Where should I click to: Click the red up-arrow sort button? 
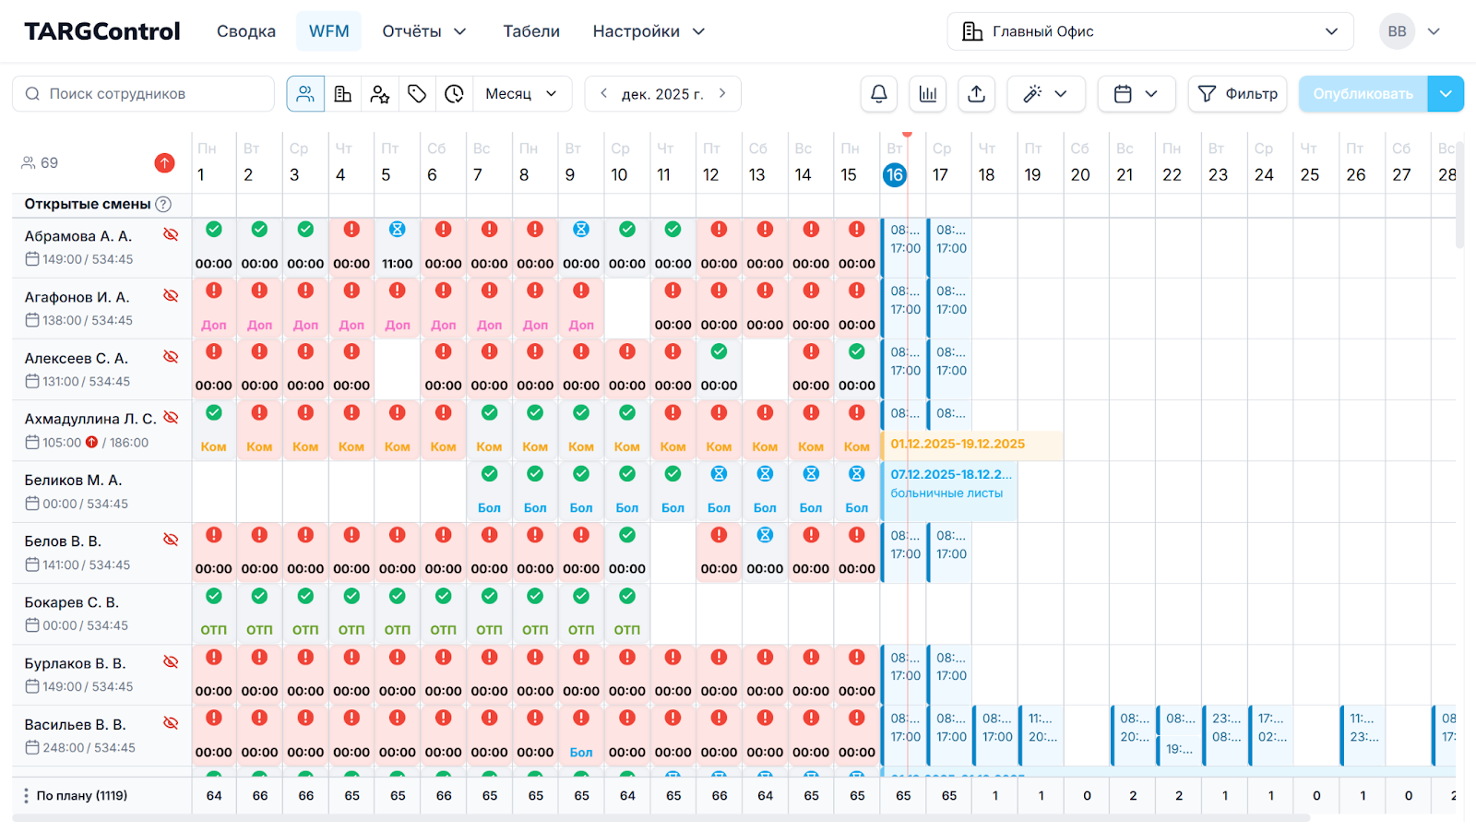click(164, 163)
